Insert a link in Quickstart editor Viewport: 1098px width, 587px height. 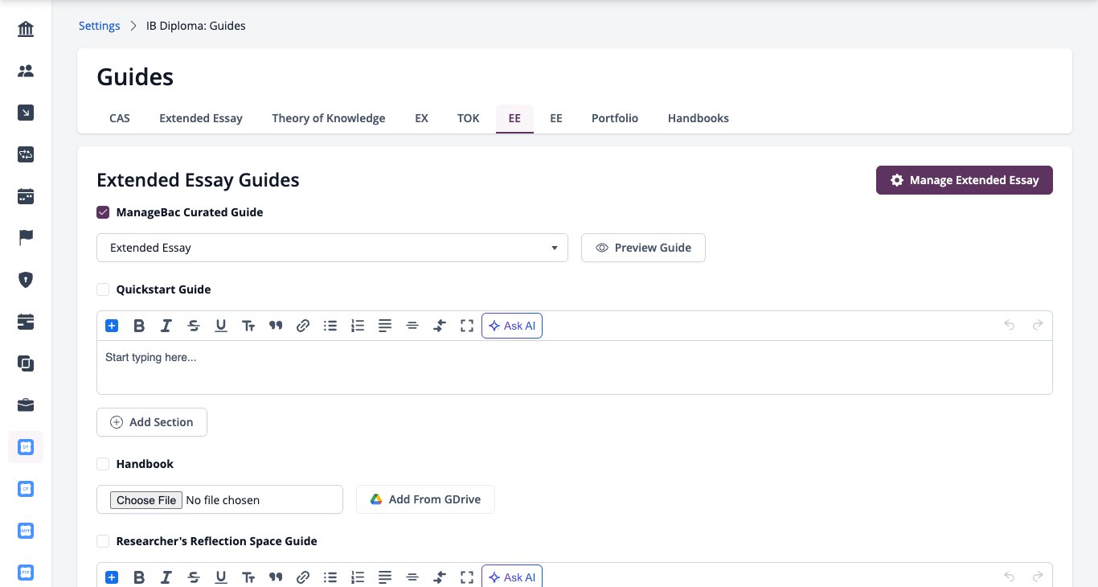pyautogui.click(x=303, y=326)
